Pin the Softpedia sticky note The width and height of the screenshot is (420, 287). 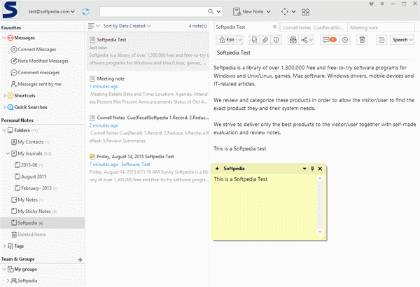click(x=312, y=169)
